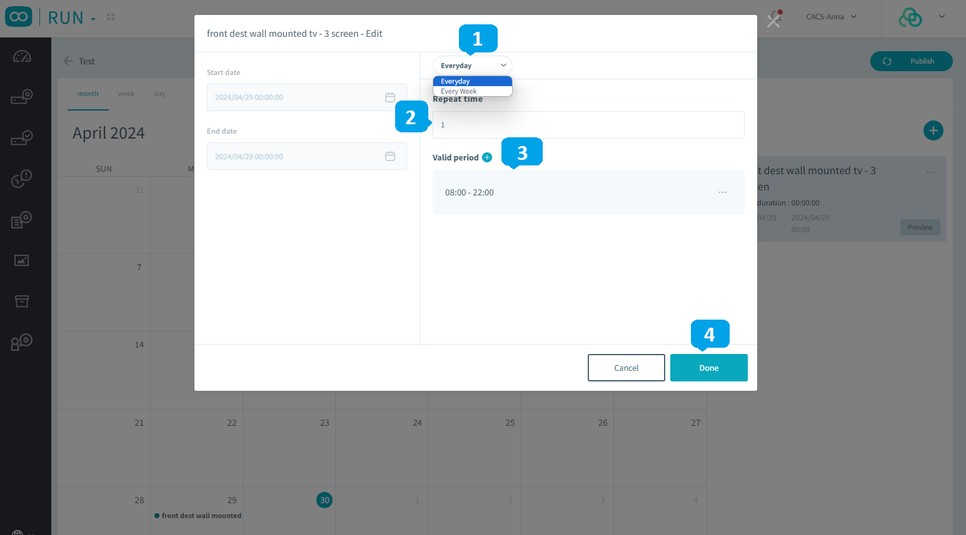Select calendar day 24
966x535 pixels.
(417, 423)
